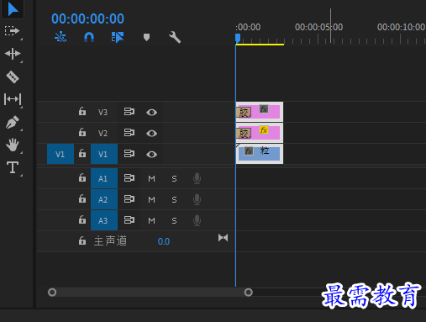Toggle sync lock on V3

(x=129, y=112)
